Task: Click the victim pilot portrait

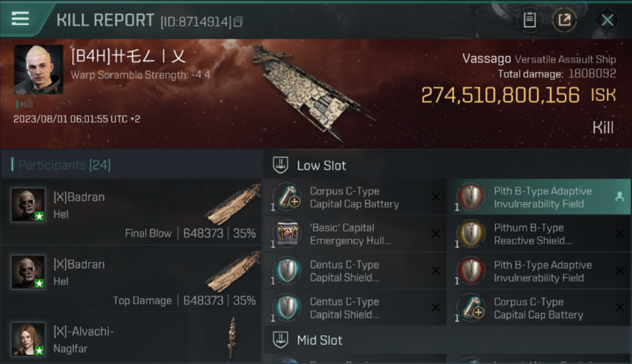Action: point(38,69)
